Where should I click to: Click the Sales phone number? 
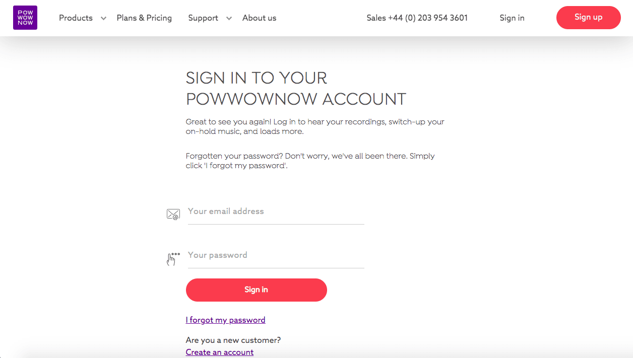(x=417, y=18)
